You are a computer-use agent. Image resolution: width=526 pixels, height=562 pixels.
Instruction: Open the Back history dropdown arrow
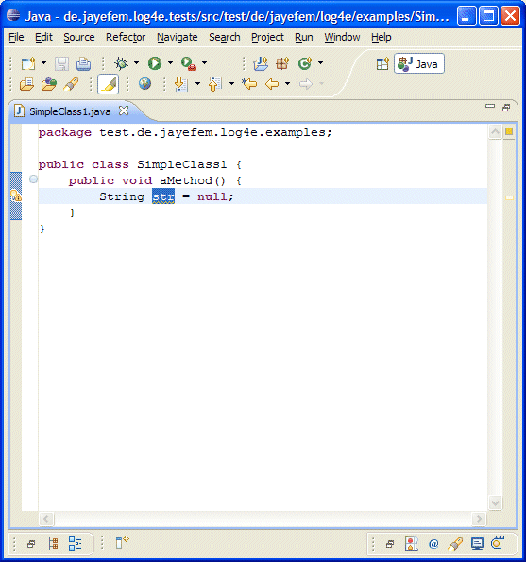(x=287, y=84)
